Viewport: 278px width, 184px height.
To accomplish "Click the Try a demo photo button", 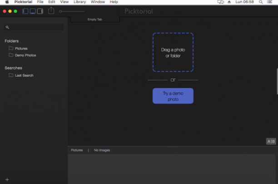I will click(x=173, y=96).
